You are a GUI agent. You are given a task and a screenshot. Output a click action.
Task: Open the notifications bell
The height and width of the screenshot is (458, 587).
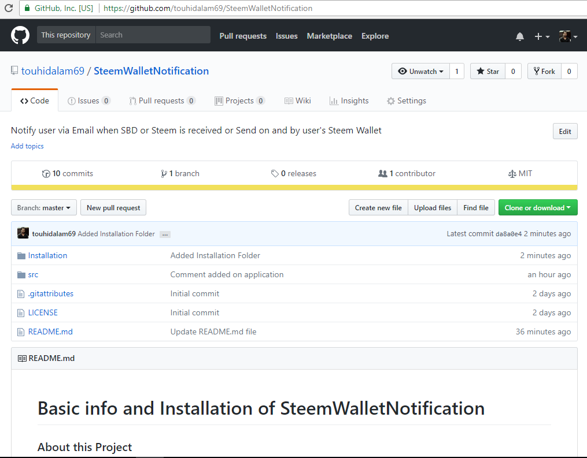click(519, 36)
